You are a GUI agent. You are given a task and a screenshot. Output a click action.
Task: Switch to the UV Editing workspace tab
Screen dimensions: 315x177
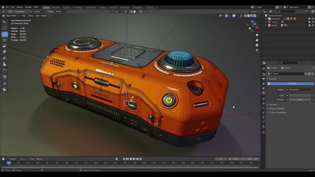pos(78,8)
